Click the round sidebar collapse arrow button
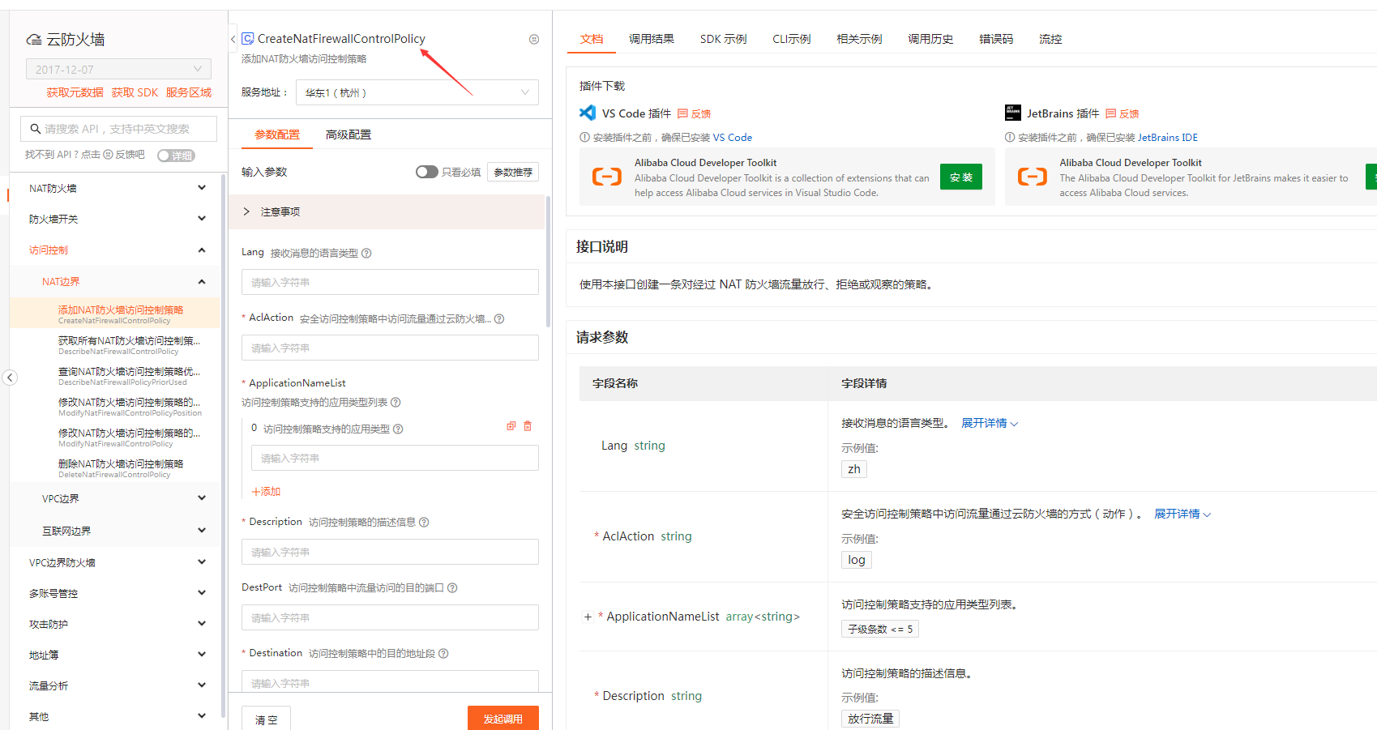 [x=10, y=377]
